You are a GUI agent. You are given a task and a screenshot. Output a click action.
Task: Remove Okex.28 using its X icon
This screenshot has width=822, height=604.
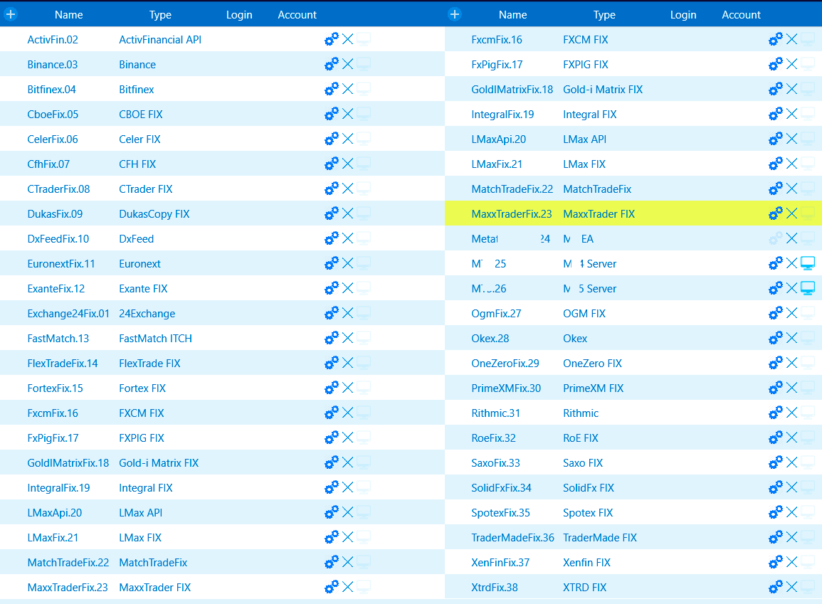[792, 338]
